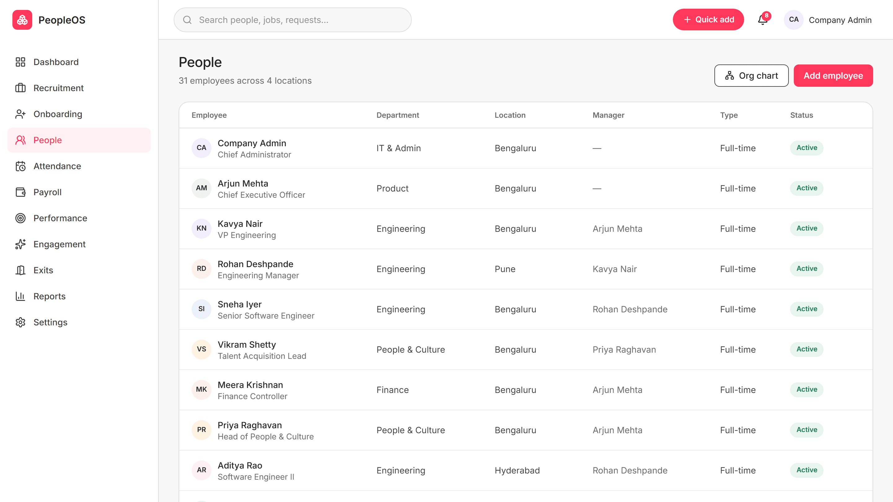Click the AR avatar for Aditya Rao
Image resolution: width=893 pixels, height=502 pixels.
202,470
